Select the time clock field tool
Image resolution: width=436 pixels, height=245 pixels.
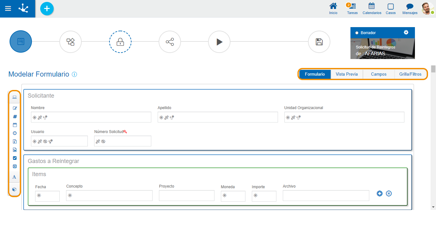point(15,133)
